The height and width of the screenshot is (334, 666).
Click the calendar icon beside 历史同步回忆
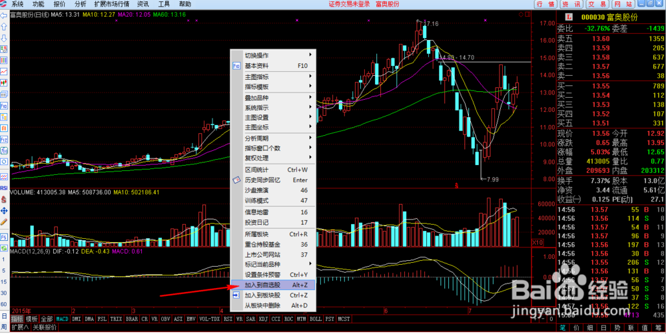[236, 180]
